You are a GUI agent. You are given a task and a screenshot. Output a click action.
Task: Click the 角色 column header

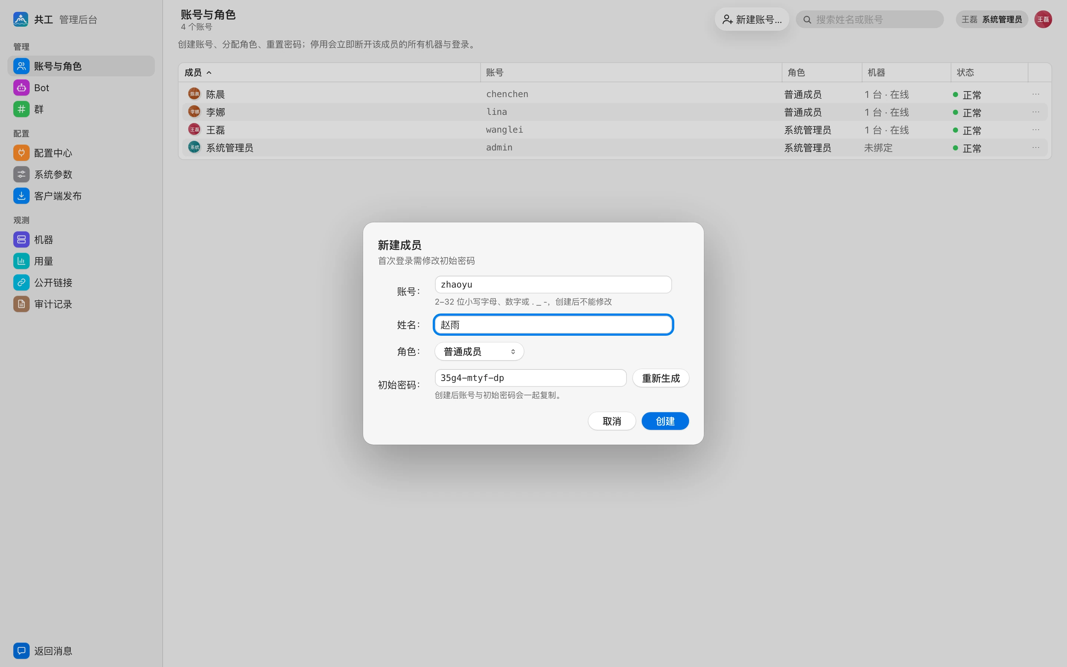pyautogui.click(x=822, y=72)
